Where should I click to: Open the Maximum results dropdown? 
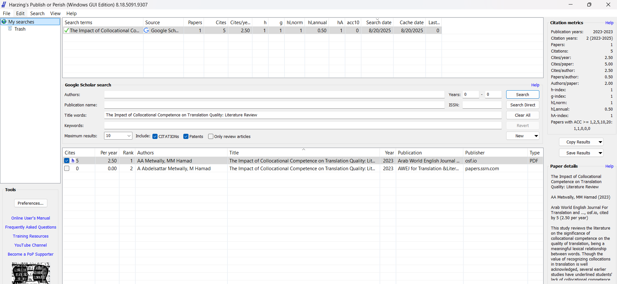(x=129, y=136)
